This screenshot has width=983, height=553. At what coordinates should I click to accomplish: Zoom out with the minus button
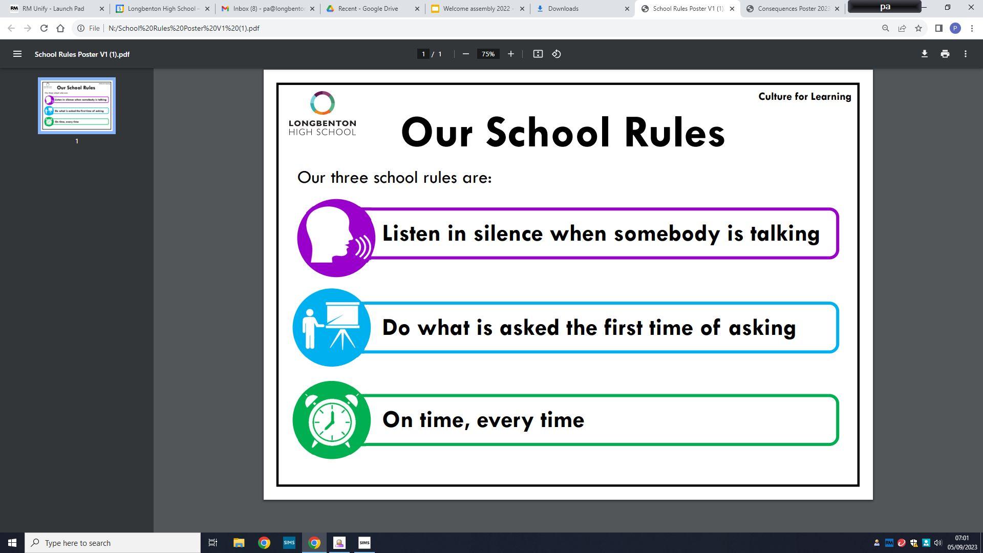point(465,54)
